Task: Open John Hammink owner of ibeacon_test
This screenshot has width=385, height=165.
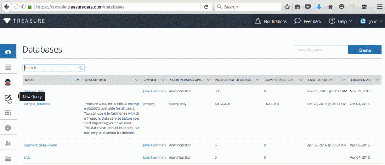Action: click(x=155, y=91)
